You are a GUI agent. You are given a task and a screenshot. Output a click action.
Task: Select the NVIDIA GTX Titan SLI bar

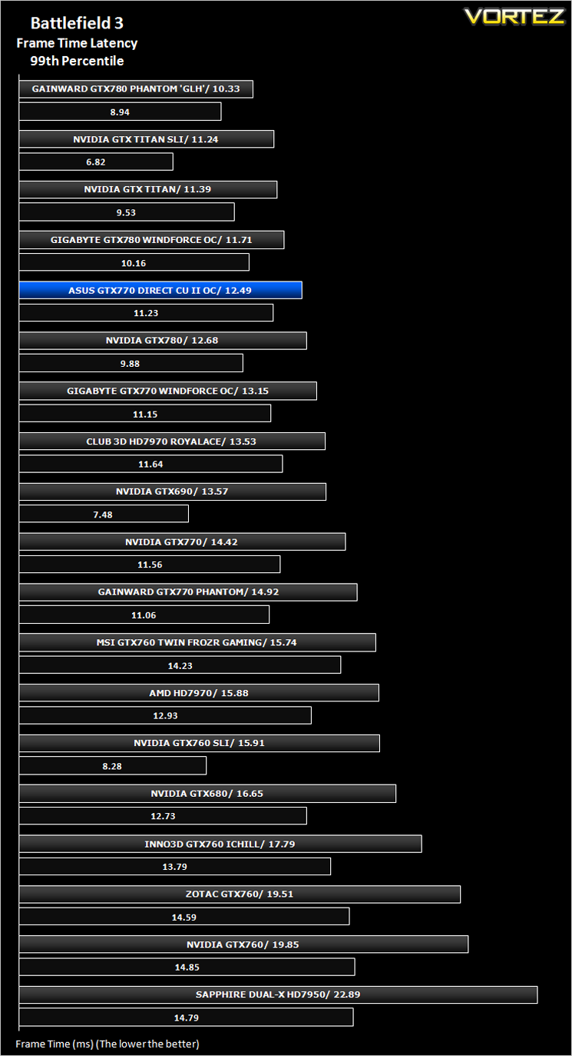pos(147,139)
